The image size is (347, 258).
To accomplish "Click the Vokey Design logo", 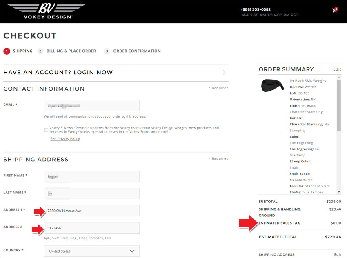I will click(47, 11).
